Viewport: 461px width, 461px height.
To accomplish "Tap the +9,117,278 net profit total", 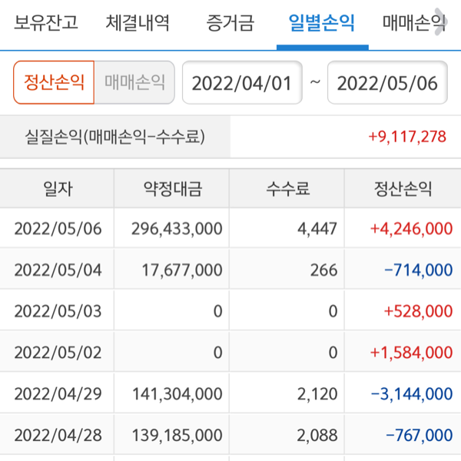I will coord(407,137).
